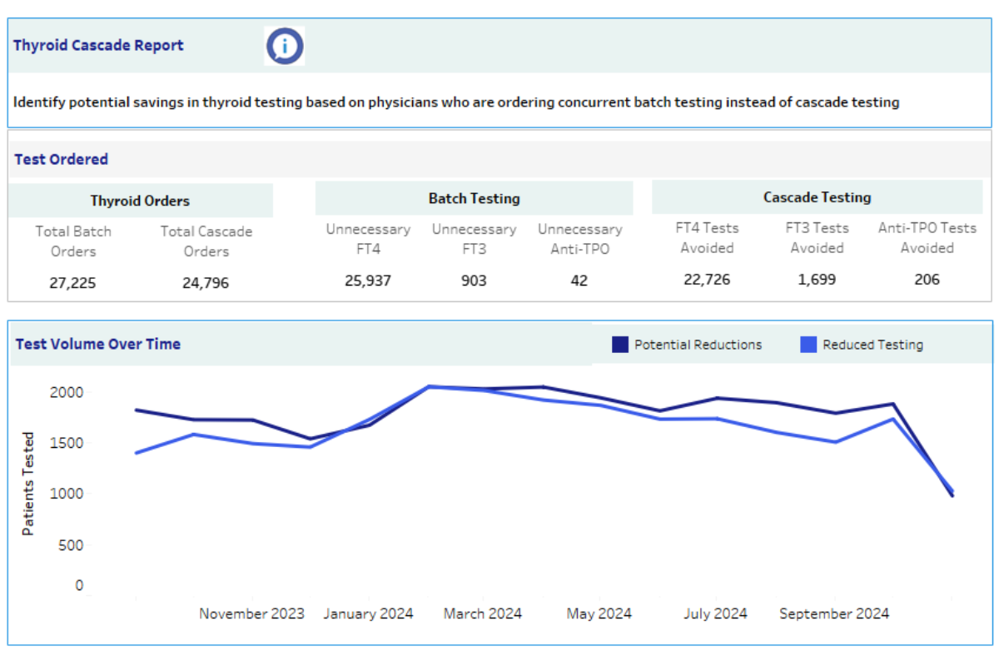
Task: Expand the Cascade Testing metrics group
Action: pos(817,197)
